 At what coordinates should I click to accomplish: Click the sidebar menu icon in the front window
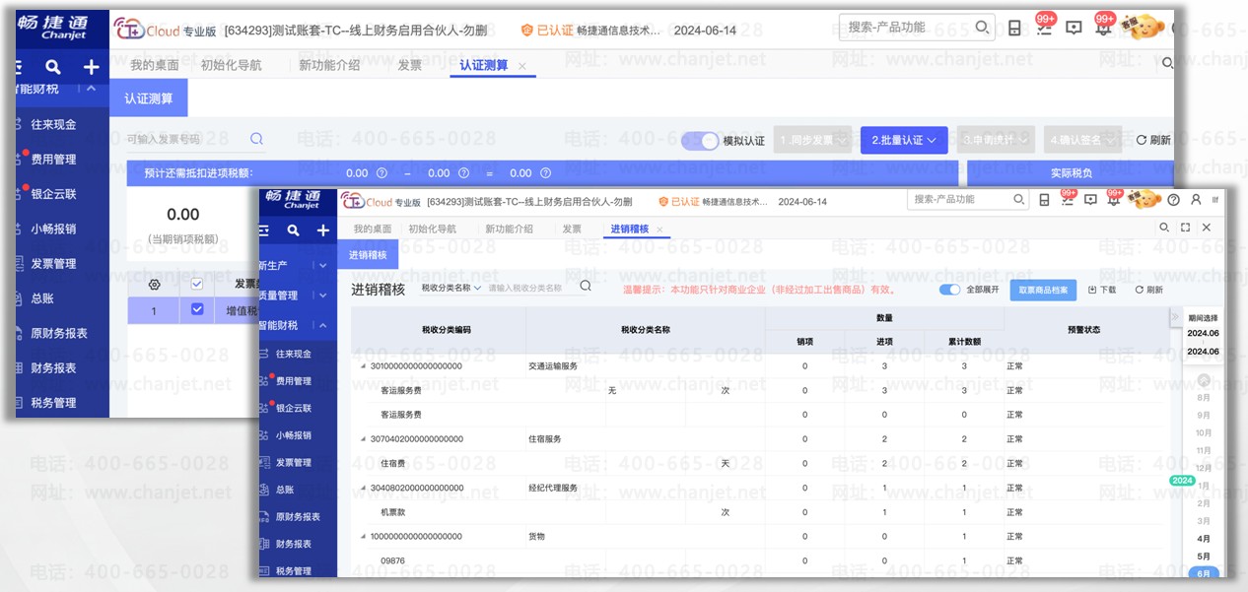tap(264, 230)
